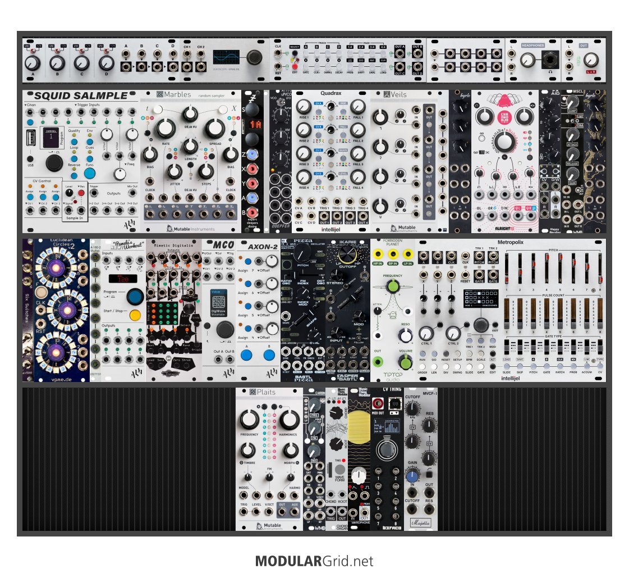
Task: Click Pamela's New Workout red digit display
Action: point(123,278)
